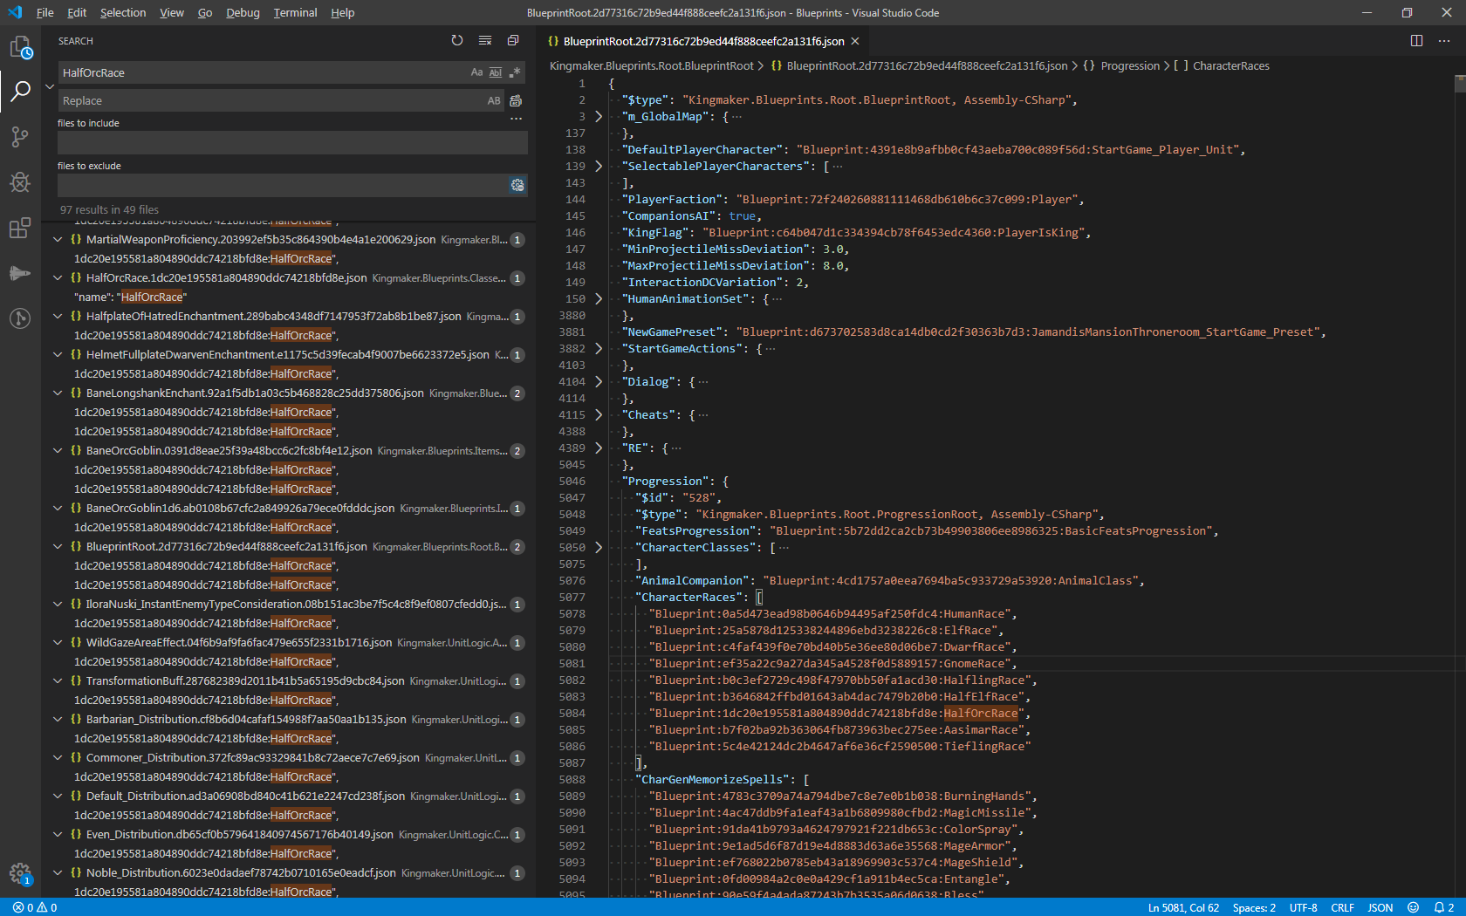The height and width of the screenshot is (916, 1466).
Task: Click the HalfOrcRace entry on line 5084
Action: (980, 713)
